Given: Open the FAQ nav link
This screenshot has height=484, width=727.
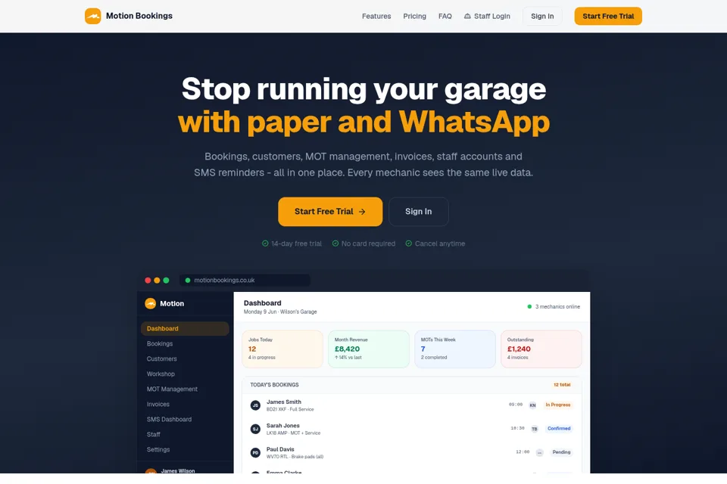Looking at the screenshot, I should coord(445,16).
